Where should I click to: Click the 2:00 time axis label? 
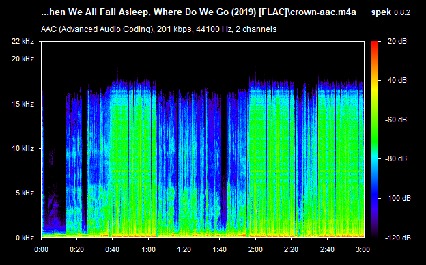coord(255,249)
